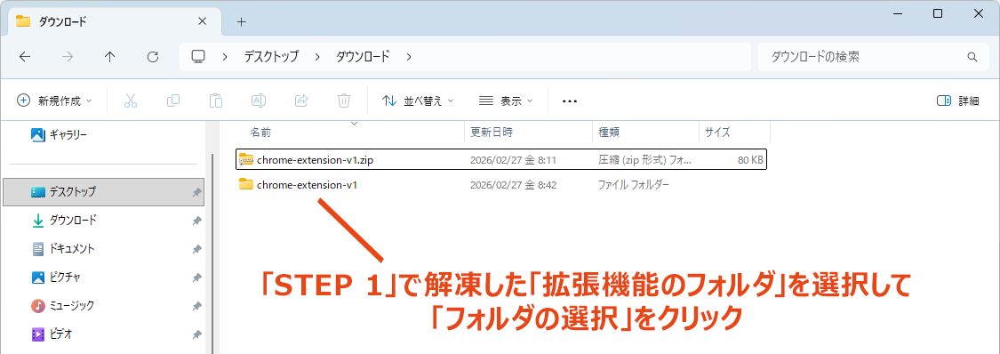Viewport: 1000px width, 354px height.
Task: Click デスクトップ in the address breadcrumb
Action: pyautogui.click(x=271, y=57)
